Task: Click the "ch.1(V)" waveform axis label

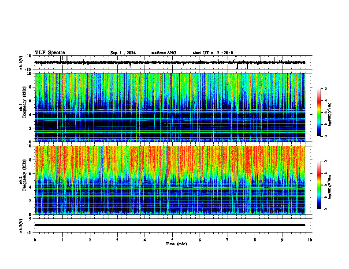Action: click(x=21, y=62)
